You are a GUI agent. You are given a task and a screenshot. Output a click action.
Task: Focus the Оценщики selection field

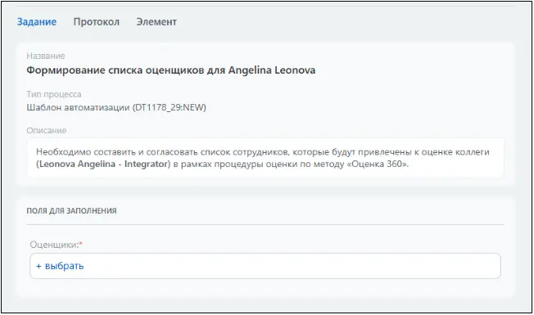[265, 266]
